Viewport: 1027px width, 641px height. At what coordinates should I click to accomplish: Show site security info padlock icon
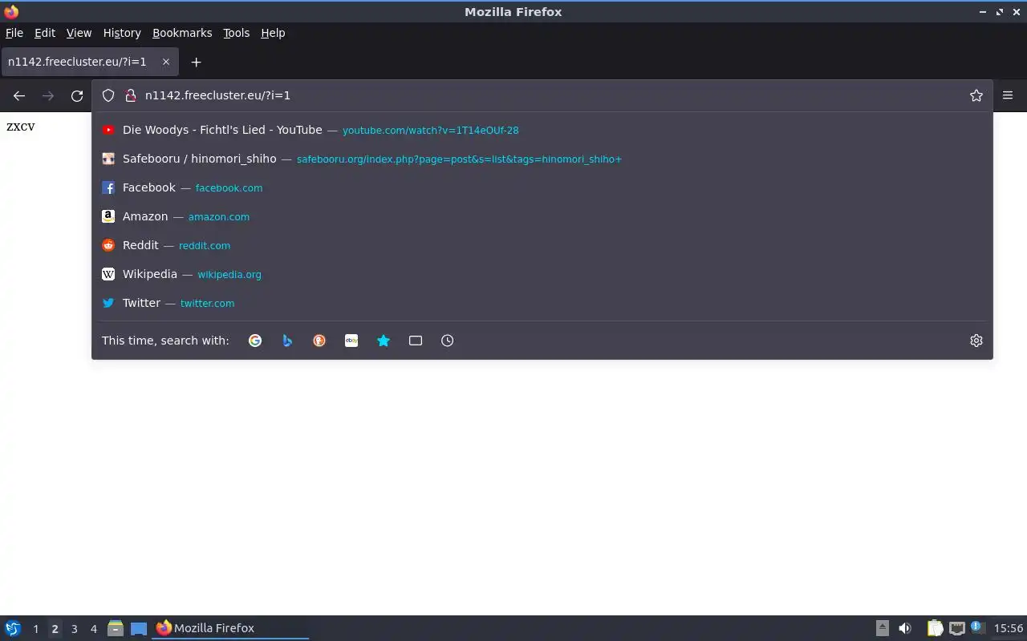(131, 95)
